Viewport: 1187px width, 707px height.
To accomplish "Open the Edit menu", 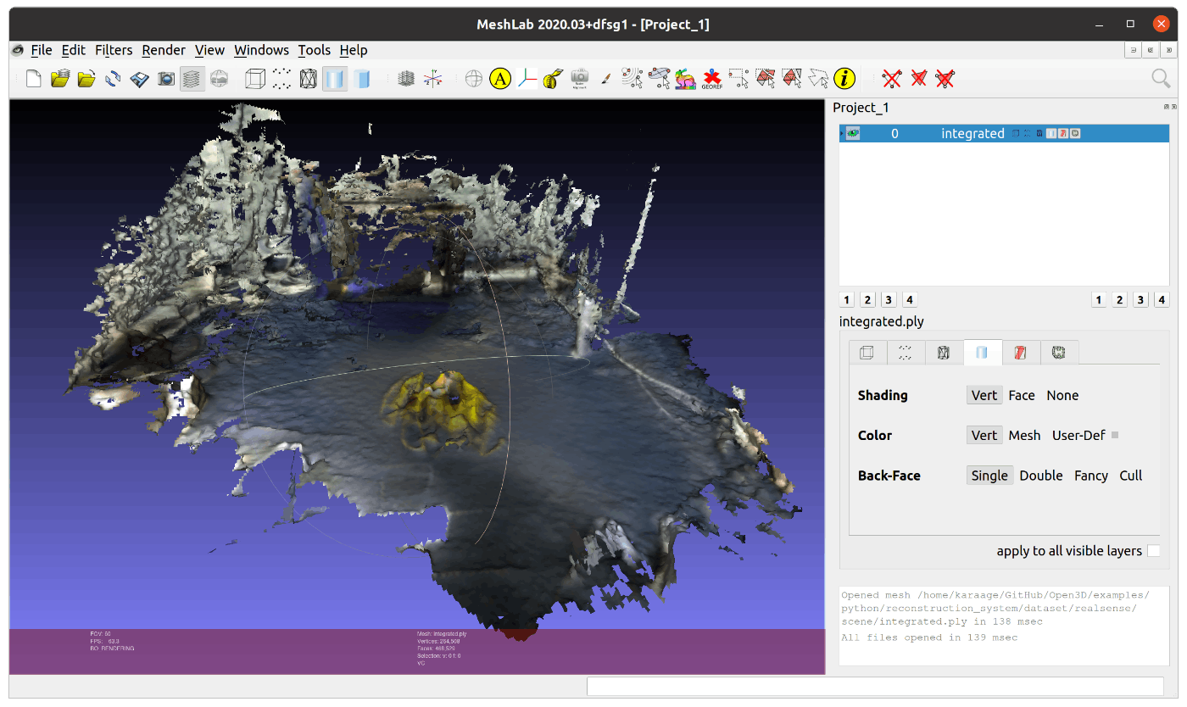I will pyautogui.click(x=74, y=50).
